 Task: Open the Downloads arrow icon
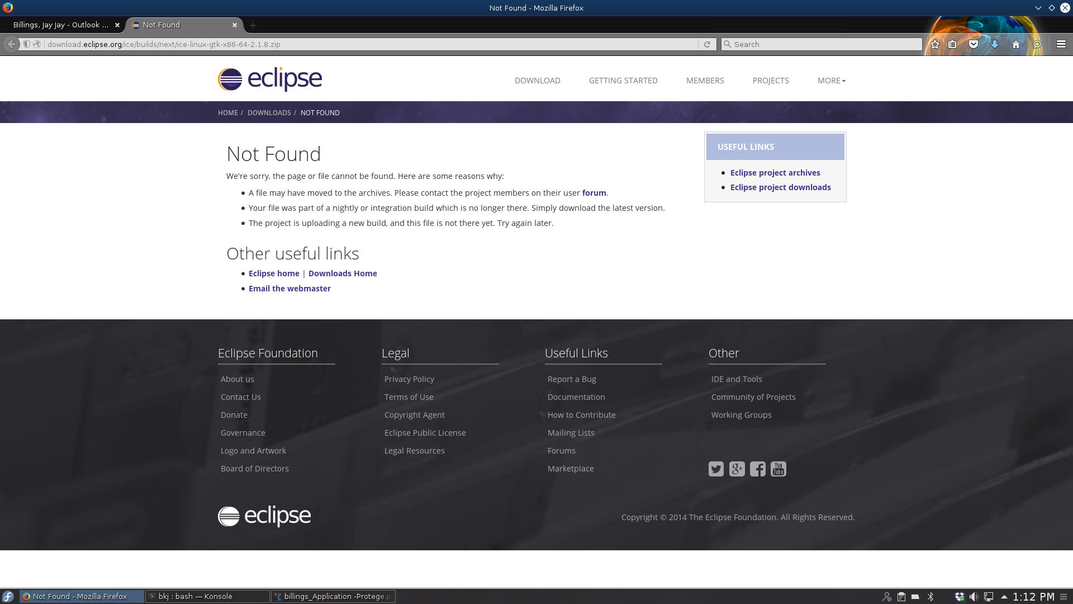[995, 44]
